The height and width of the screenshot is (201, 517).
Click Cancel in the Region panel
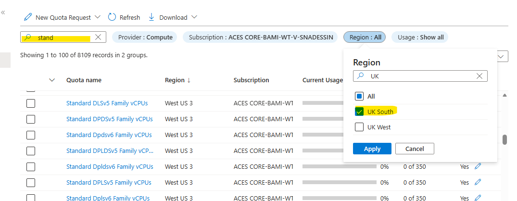point(415,149)
